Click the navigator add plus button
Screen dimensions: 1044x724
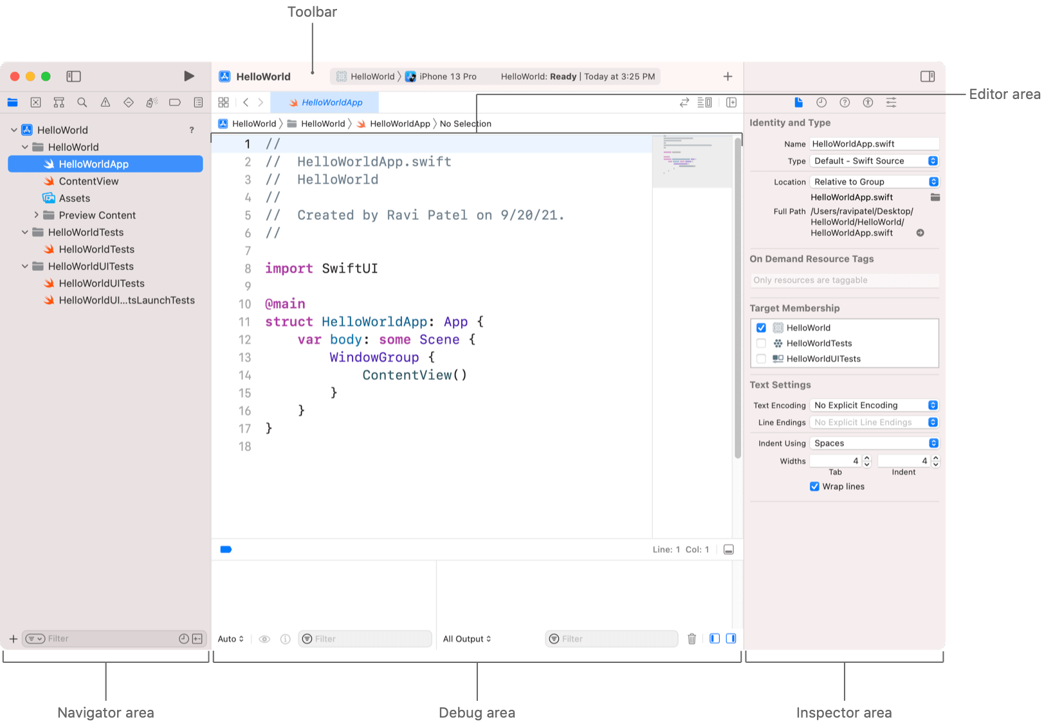pos(13,638)
